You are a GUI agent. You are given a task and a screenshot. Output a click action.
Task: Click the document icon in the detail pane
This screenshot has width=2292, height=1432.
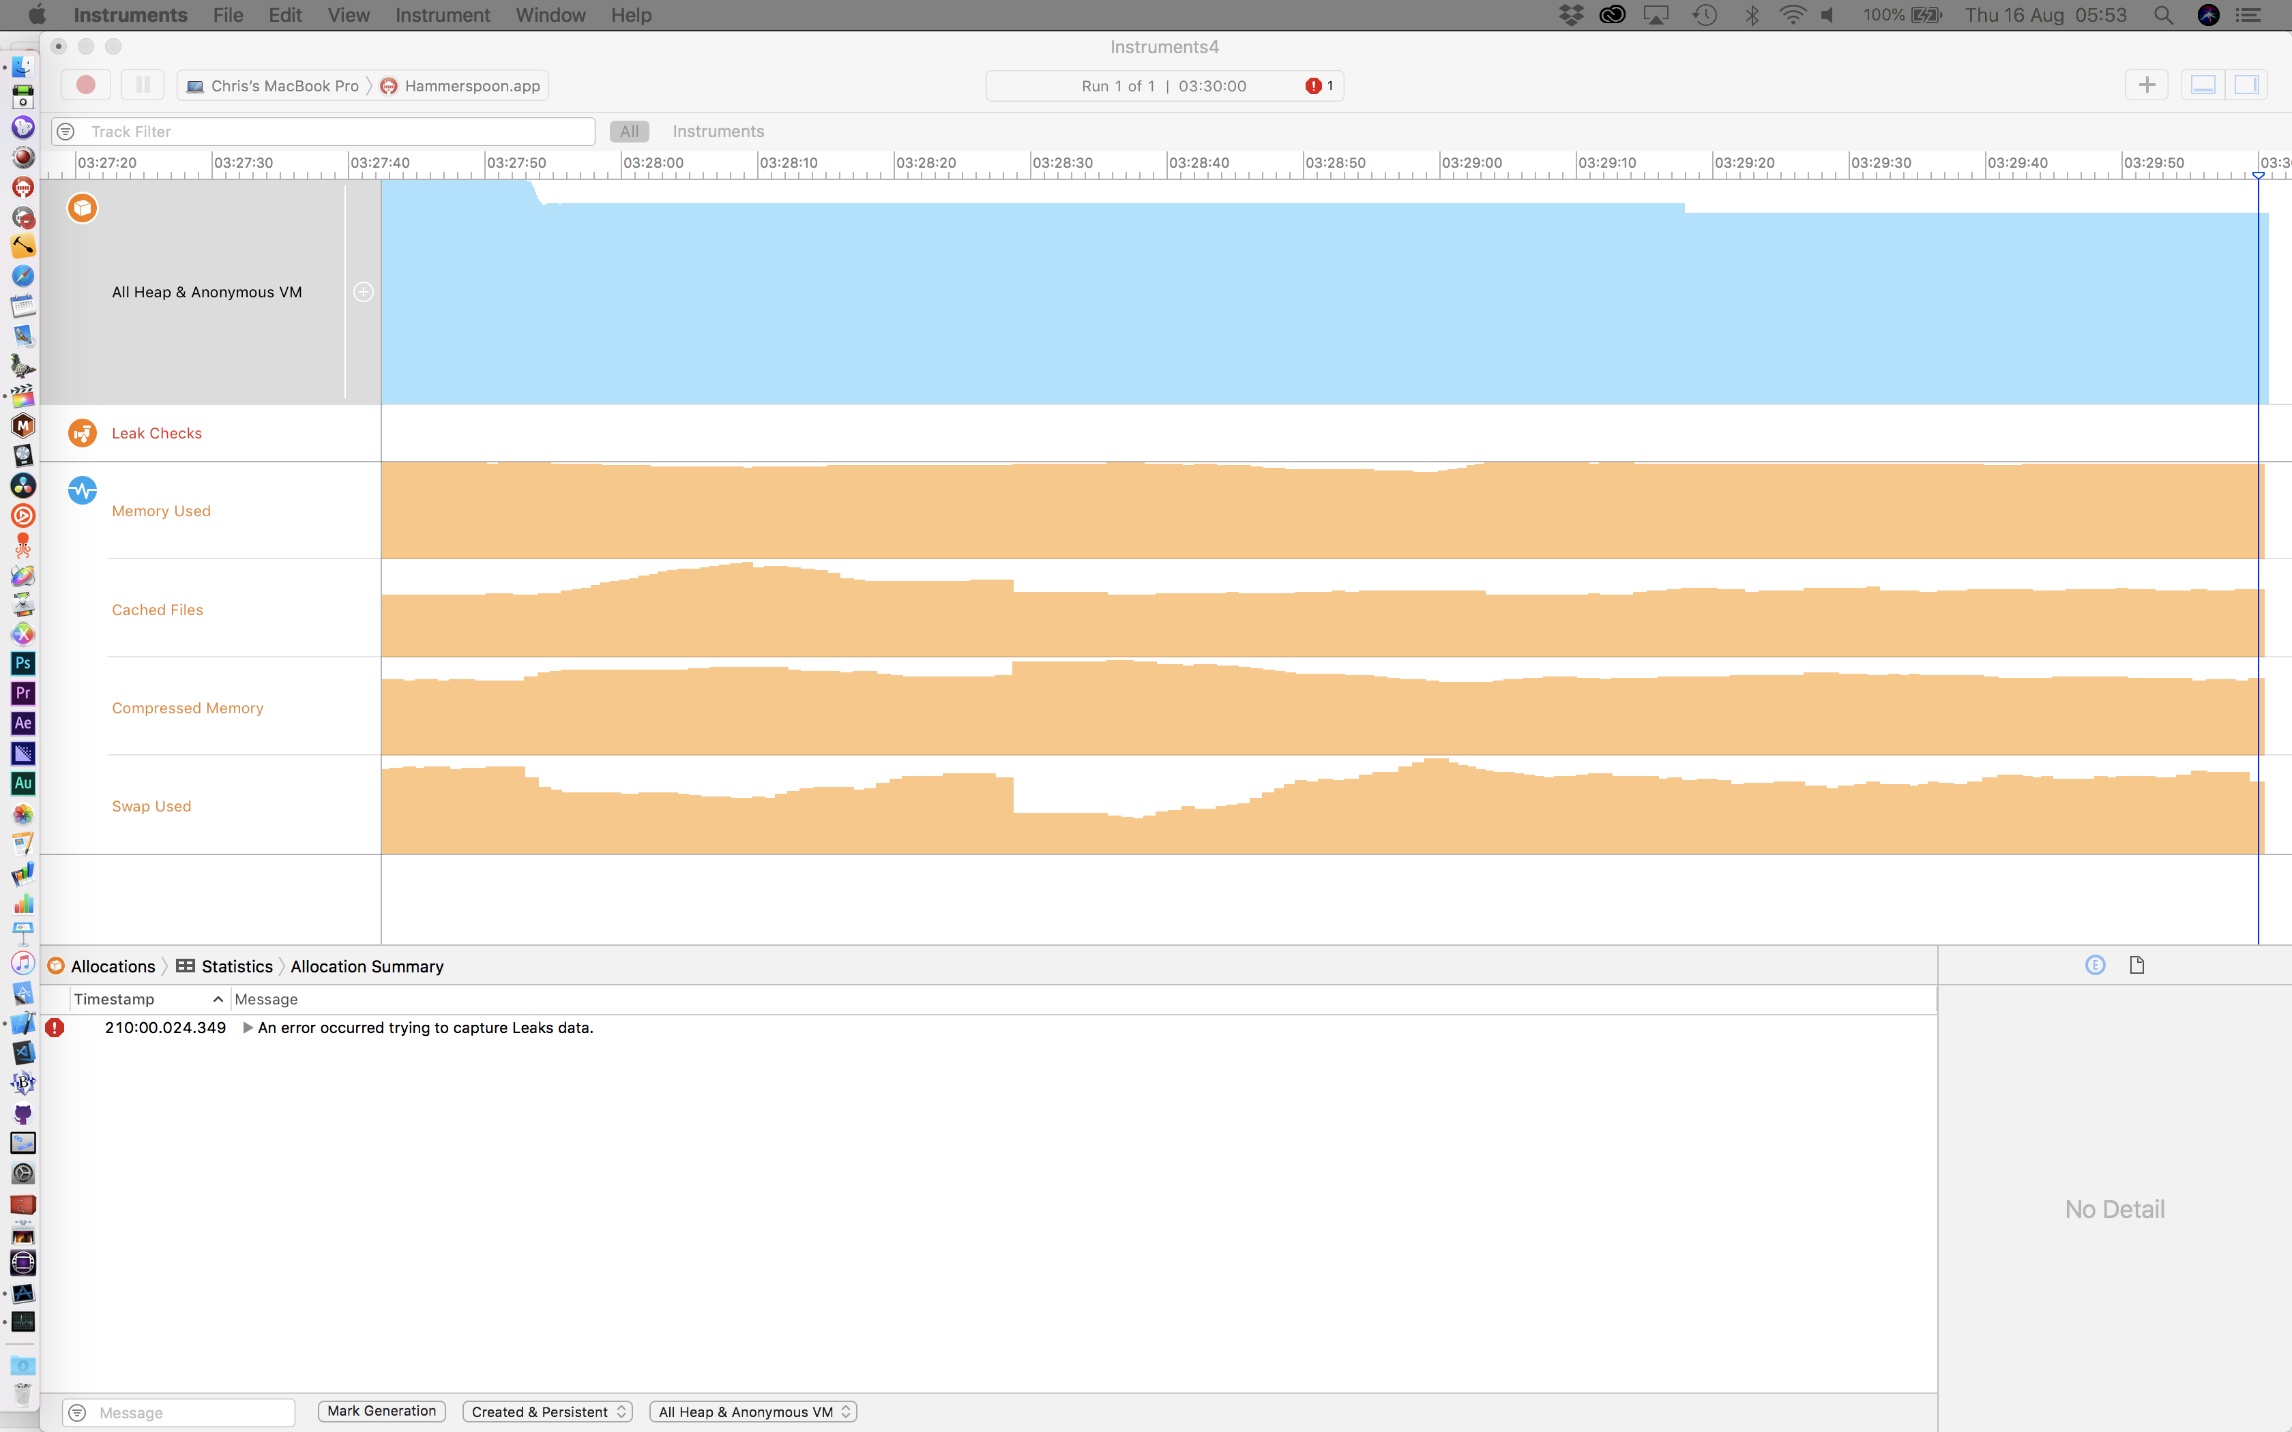pos(2136,964)
